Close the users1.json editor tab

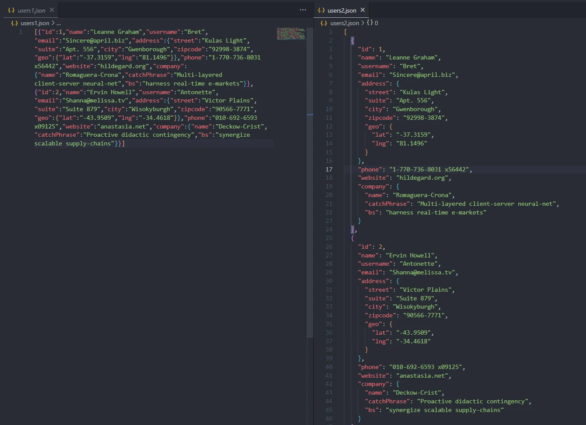pyautogui.click(x=52, y=10)
